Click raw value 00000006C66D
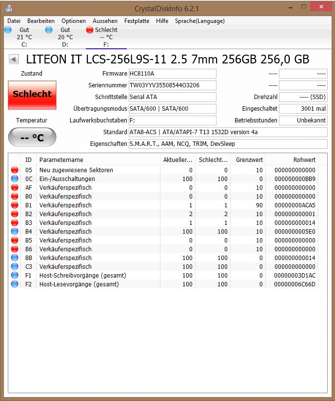Screen dimensions: 335x401 coord(295,284)
